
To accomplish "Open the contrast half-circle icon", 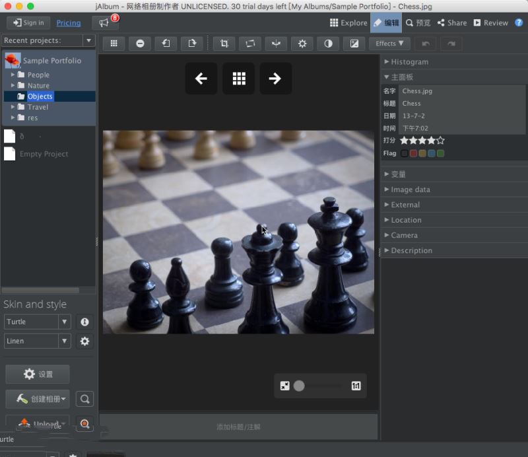I will [x=328, y=44].
